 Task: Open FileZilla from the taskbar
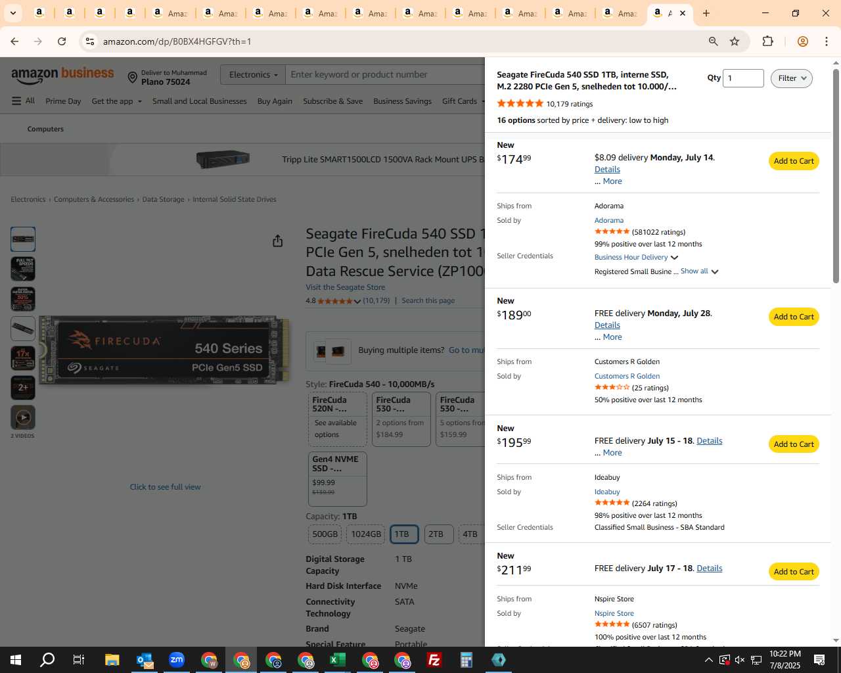point(434,660)
